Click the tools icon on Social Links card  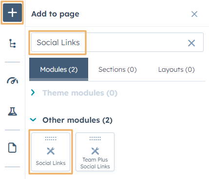pyautogui.click(x=51, y=151)
